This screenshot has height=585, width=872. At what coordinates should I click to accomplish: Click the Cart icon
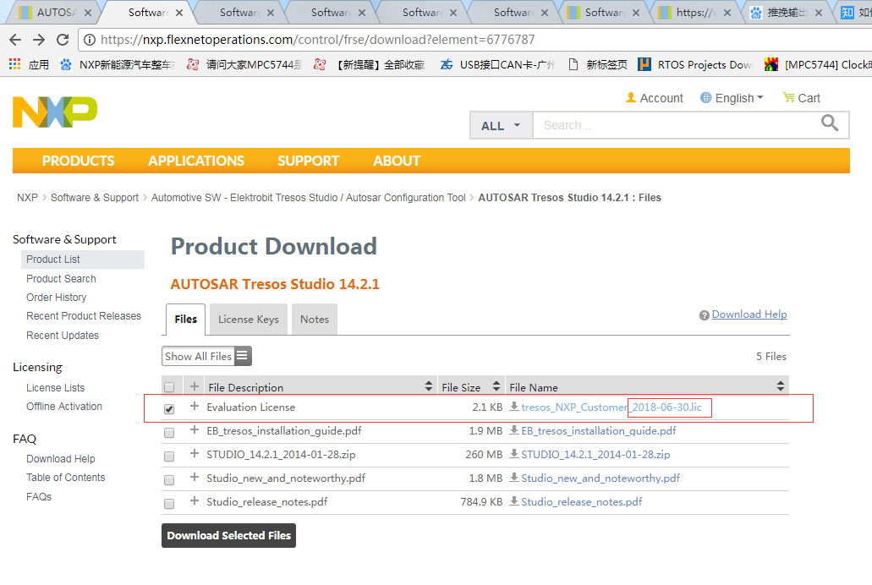[788, 97]
